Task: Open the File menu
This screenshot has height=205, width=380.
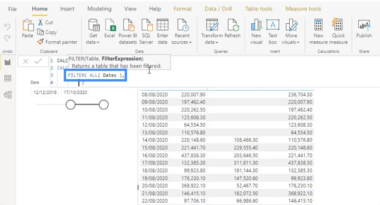Action: (x=12, y=9)
